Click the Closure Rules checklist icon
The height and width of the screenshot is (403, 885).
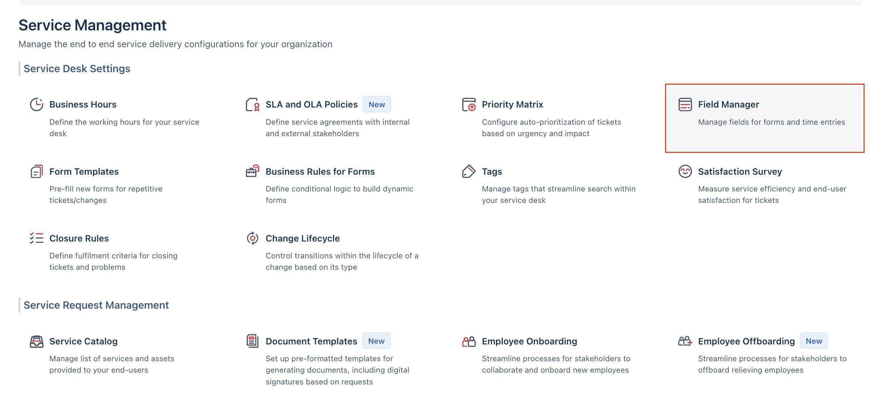36,238
